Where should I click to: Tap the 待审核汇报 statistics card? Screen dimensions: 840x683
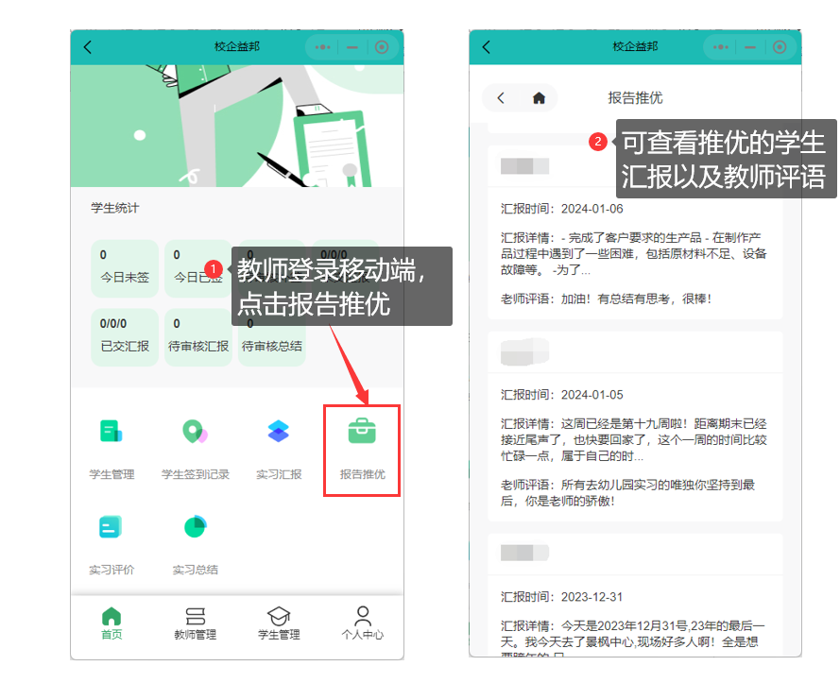pyautogui.click(x=198, y=337)
